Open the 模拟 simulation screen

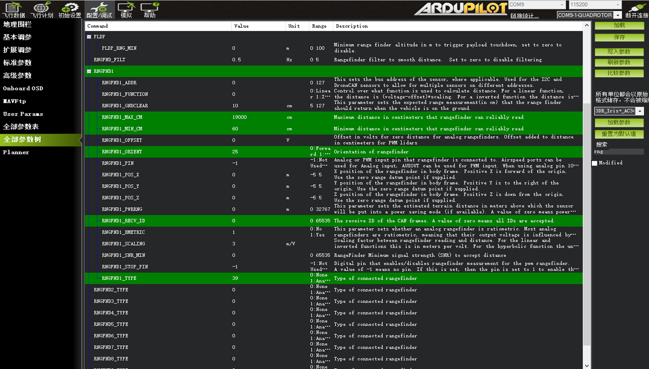(x=126, y=10)
